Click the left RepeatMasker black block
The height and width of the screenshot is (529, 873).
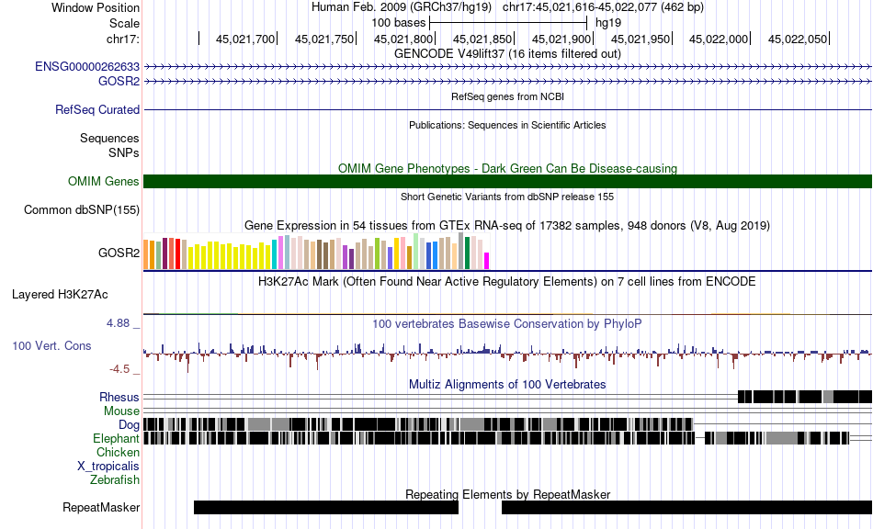pyautogui.click(x=326, y=507)
